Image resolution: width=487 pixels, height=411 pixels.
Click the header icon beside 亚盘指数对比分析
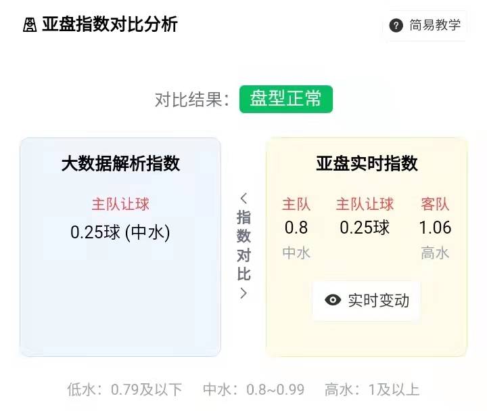click(x=30, y=24)
